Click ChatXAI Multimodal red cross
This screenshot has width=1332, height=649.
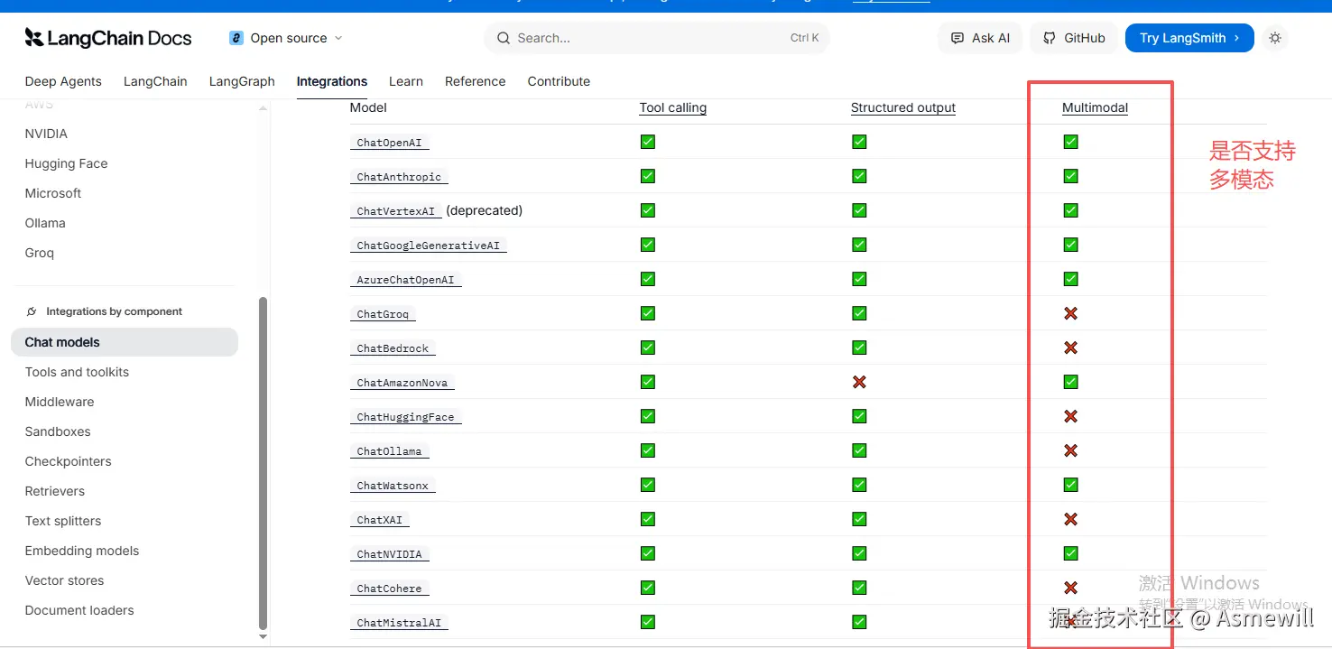(1070, 519)
